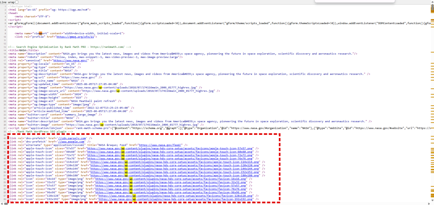Screen dimensions: 434x205
Task: Open the apple-touch-icon-60x60.png link
Action: click(x=170, y=152)
